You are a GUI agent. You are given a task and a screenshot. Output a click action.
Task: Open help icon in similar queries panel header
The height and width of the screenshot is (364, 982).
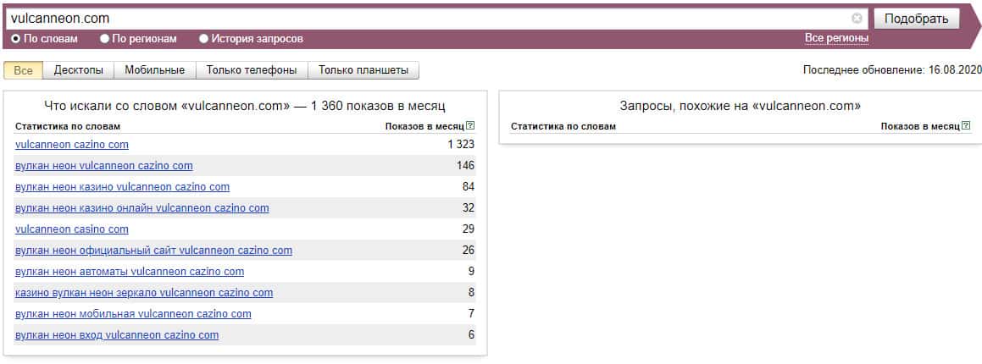(x=968, y=126)
